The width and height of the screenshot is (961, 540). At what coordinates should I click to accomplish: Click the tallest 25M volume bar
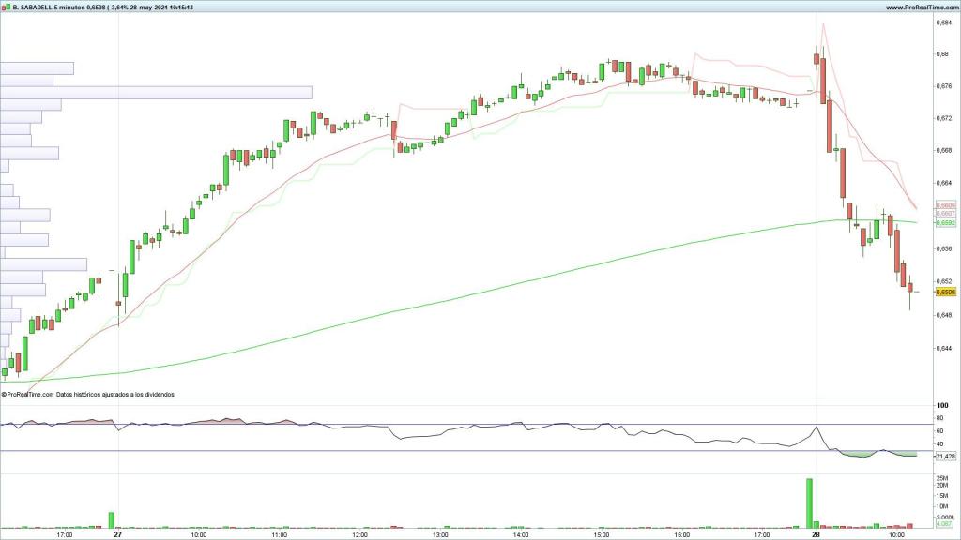click(x=809, y=503)
